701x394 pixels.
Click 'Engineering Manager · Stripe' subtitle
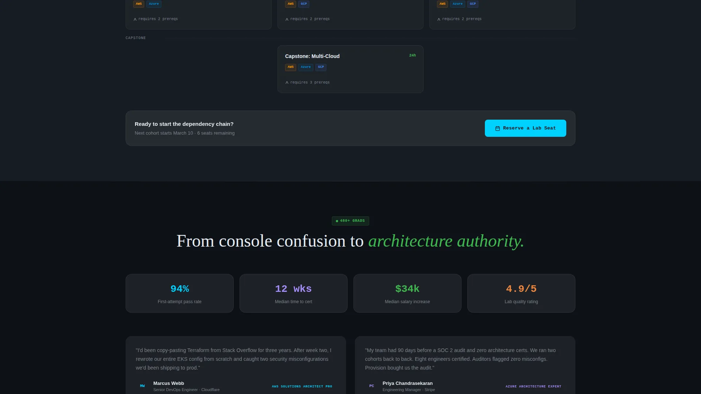pyautogui.click(x=409, y=390)
